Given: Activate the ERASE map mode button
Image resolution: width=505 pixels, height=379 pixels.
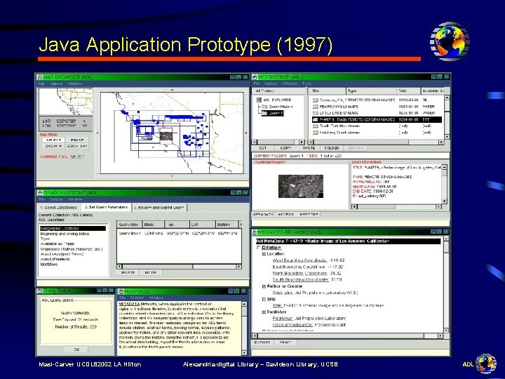Looking at the screenshot, I should click(77, 140).
